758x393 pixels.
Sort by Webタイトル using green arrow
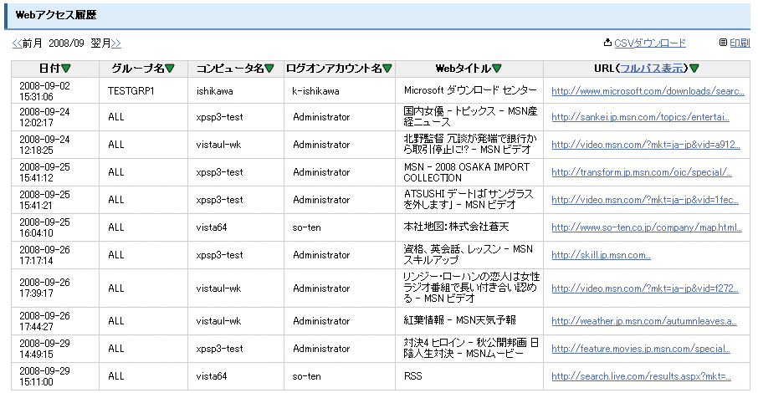497,69
